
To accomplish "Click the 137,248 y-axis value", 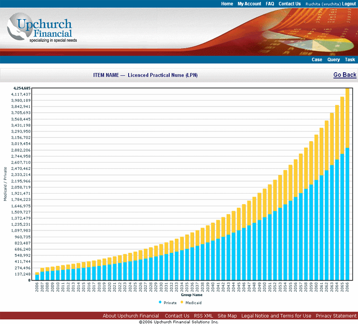I will point(23,274).
